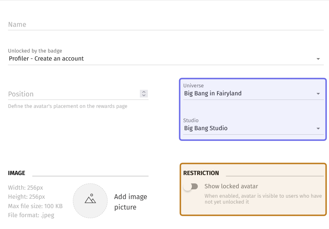This screenshot has height=229, width=329.
Task: Click the mountain image placeholder icon
Action: point(90,198)
